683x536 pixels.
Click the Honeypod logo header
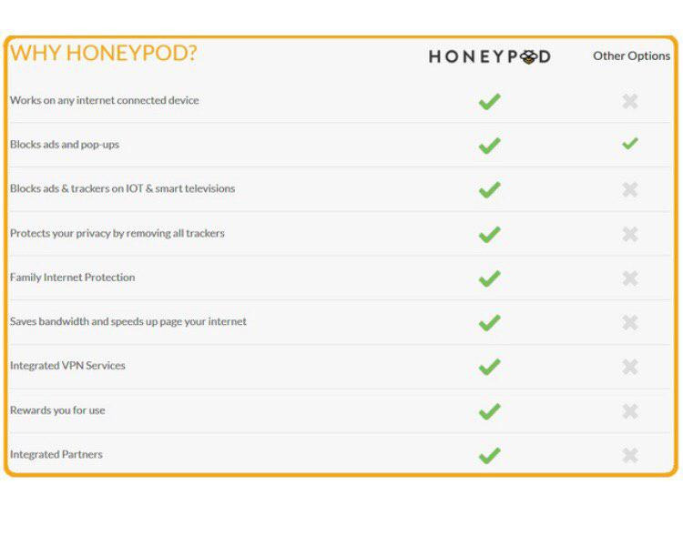click(x=490, y=56)
